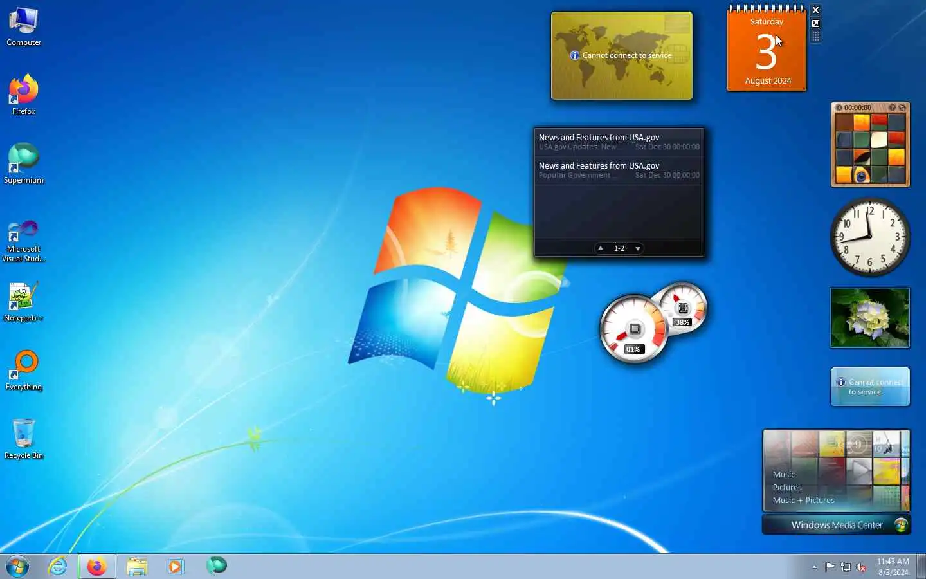
Task: Open Windows Media Player from the taskbar
Action: (176, 567)
